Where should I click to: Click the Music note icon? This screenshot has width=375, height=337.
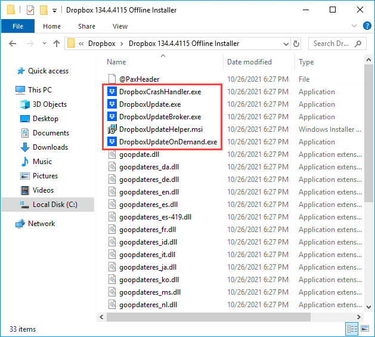25,162
